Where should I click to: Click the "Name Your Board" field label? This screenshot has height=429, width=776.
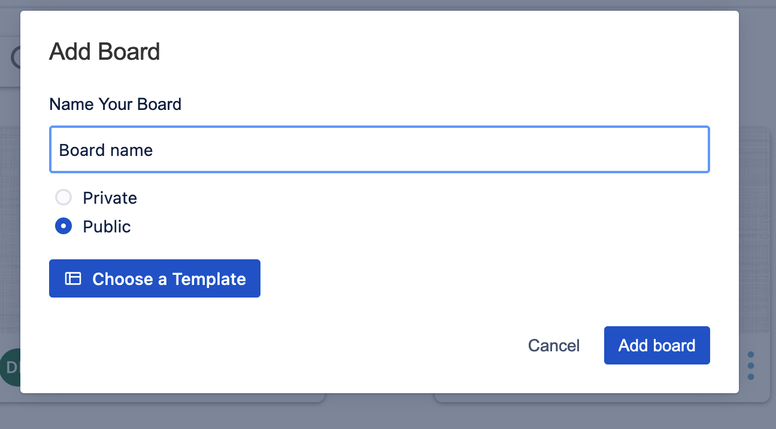click(x=115, y=105)
